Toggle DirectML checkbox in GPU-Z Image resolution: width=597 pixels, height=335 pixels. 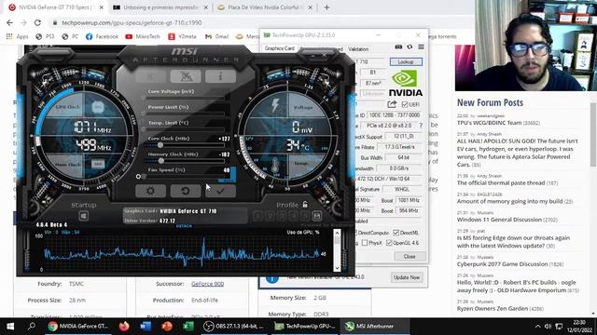pos(396,233)
